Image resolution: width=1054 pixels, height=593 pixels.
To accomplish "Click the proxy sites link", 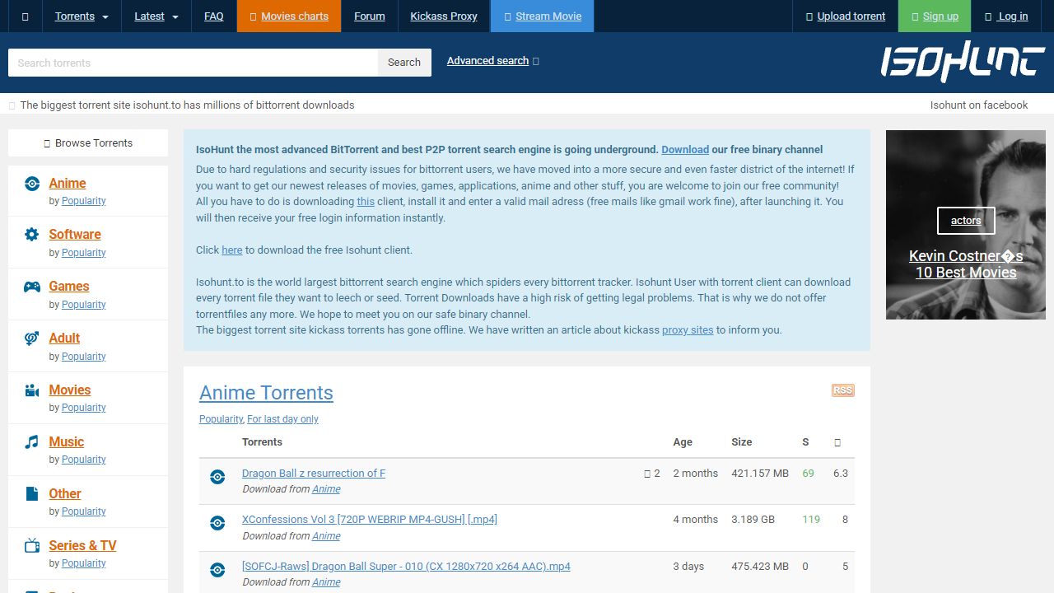I will 688,330.
